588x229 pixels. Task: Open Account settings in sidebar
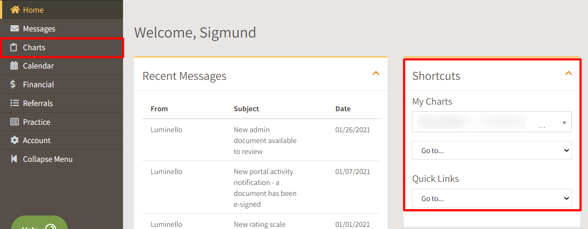61,140
